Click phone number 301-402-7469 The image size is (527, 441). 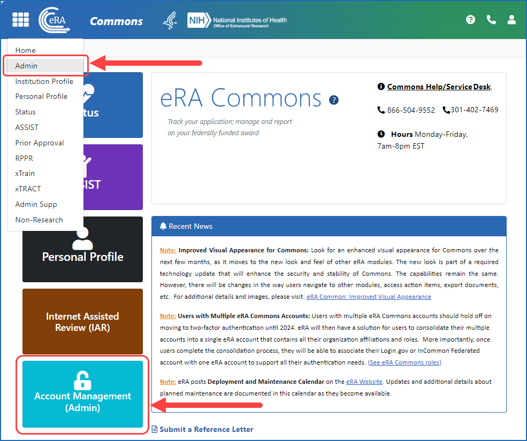click(x=474, y=110)
